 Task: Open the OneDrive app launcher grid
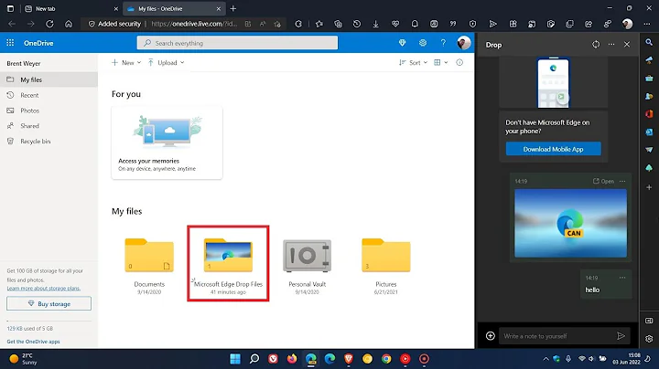[10, 43]
